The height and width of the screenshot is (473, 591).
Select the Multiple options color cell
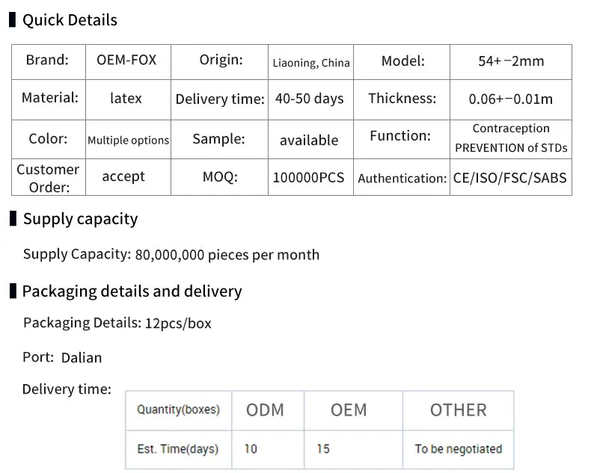tap(129, 140)
